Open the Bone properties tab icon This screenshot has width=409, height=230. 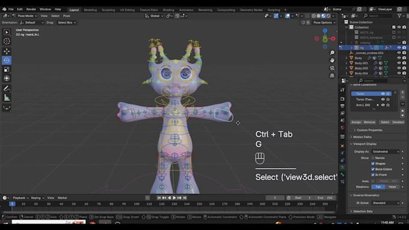tap(342, 175)
